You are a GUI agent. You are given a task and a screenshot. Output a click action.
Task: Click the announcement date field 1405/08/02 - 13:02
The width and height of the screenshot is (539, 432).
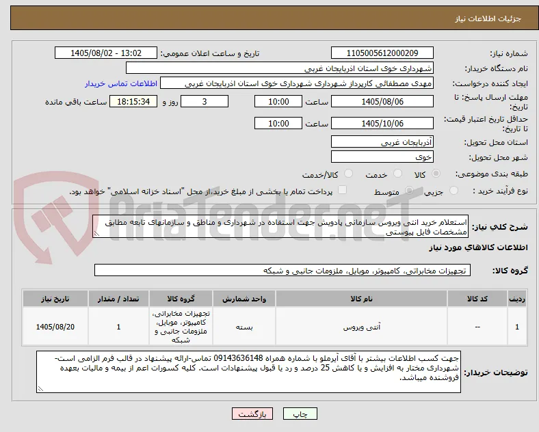pos(106,53)
